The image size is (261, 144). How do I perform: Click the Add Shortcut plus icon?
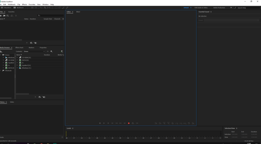pyautogui.click(x=51, y=51)
